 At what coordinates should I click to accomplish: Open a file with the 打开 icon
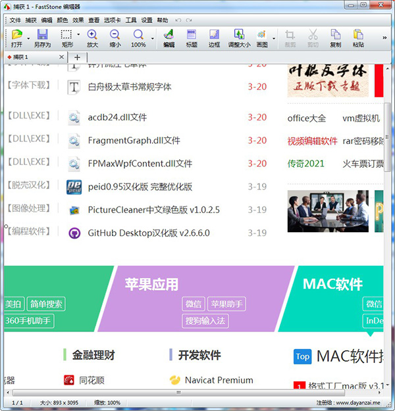point(16,38)
